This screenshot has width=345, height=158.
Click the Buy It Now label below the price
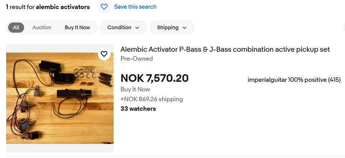coord(135,89)
